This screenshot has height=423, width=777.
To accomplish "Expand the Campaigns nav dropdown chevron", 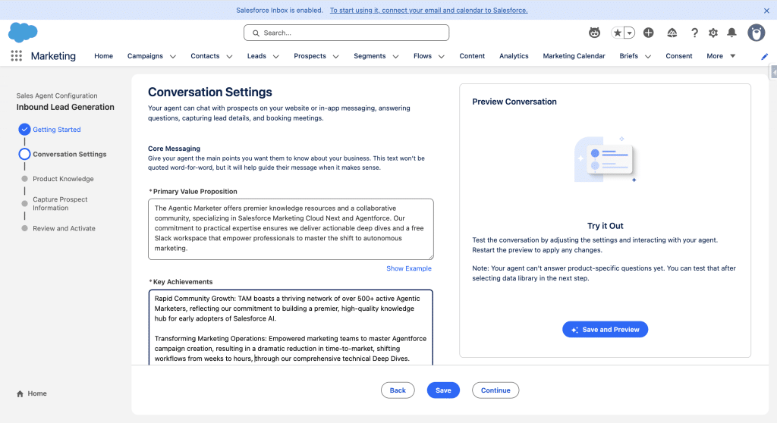I will pos(173,56).
